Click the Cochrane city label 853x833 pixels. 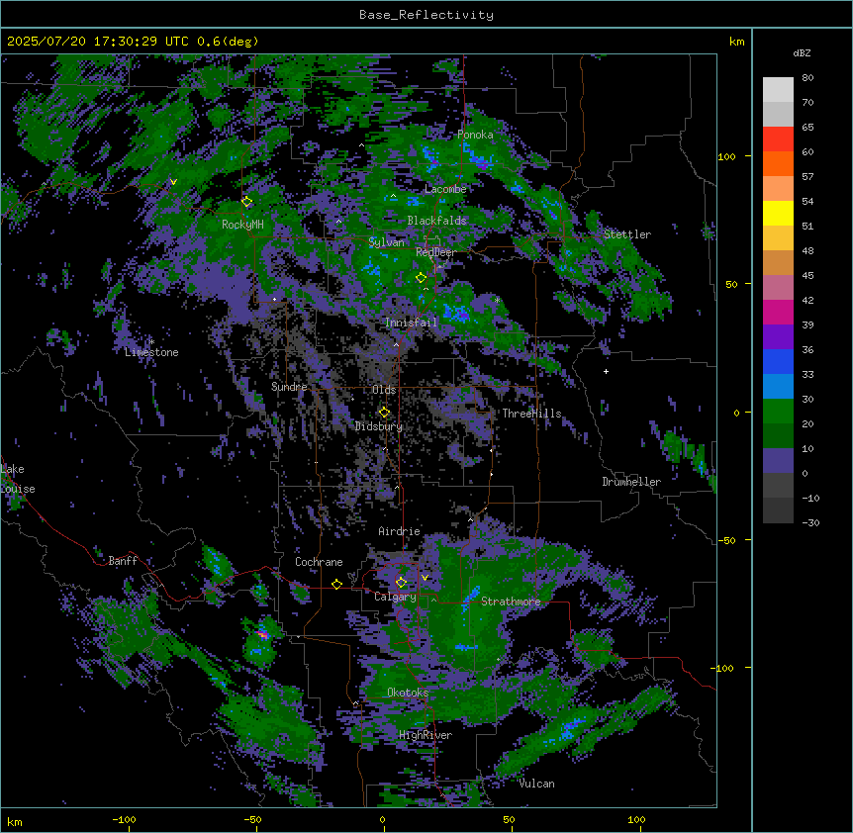click(x=319, y=562)
